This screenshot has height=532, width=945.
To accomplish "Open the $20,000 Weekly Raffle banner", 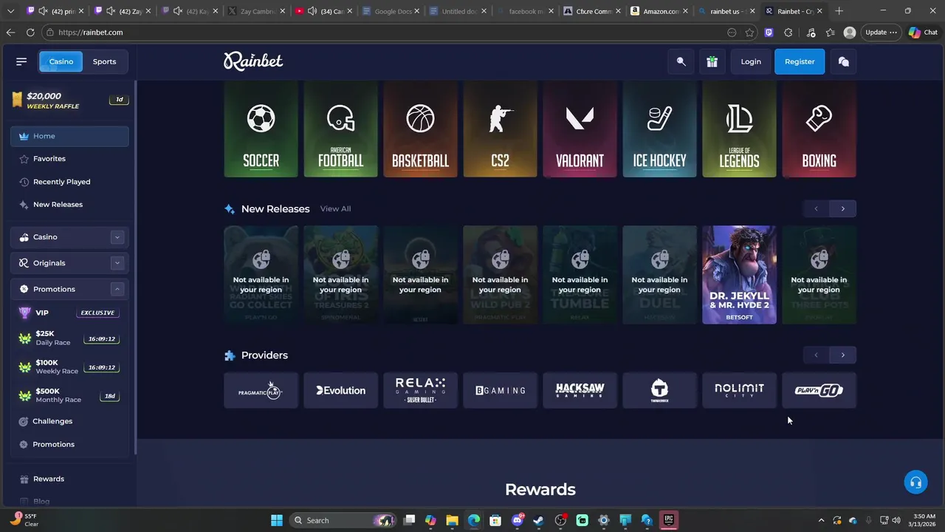I will [x=69, y=100].
